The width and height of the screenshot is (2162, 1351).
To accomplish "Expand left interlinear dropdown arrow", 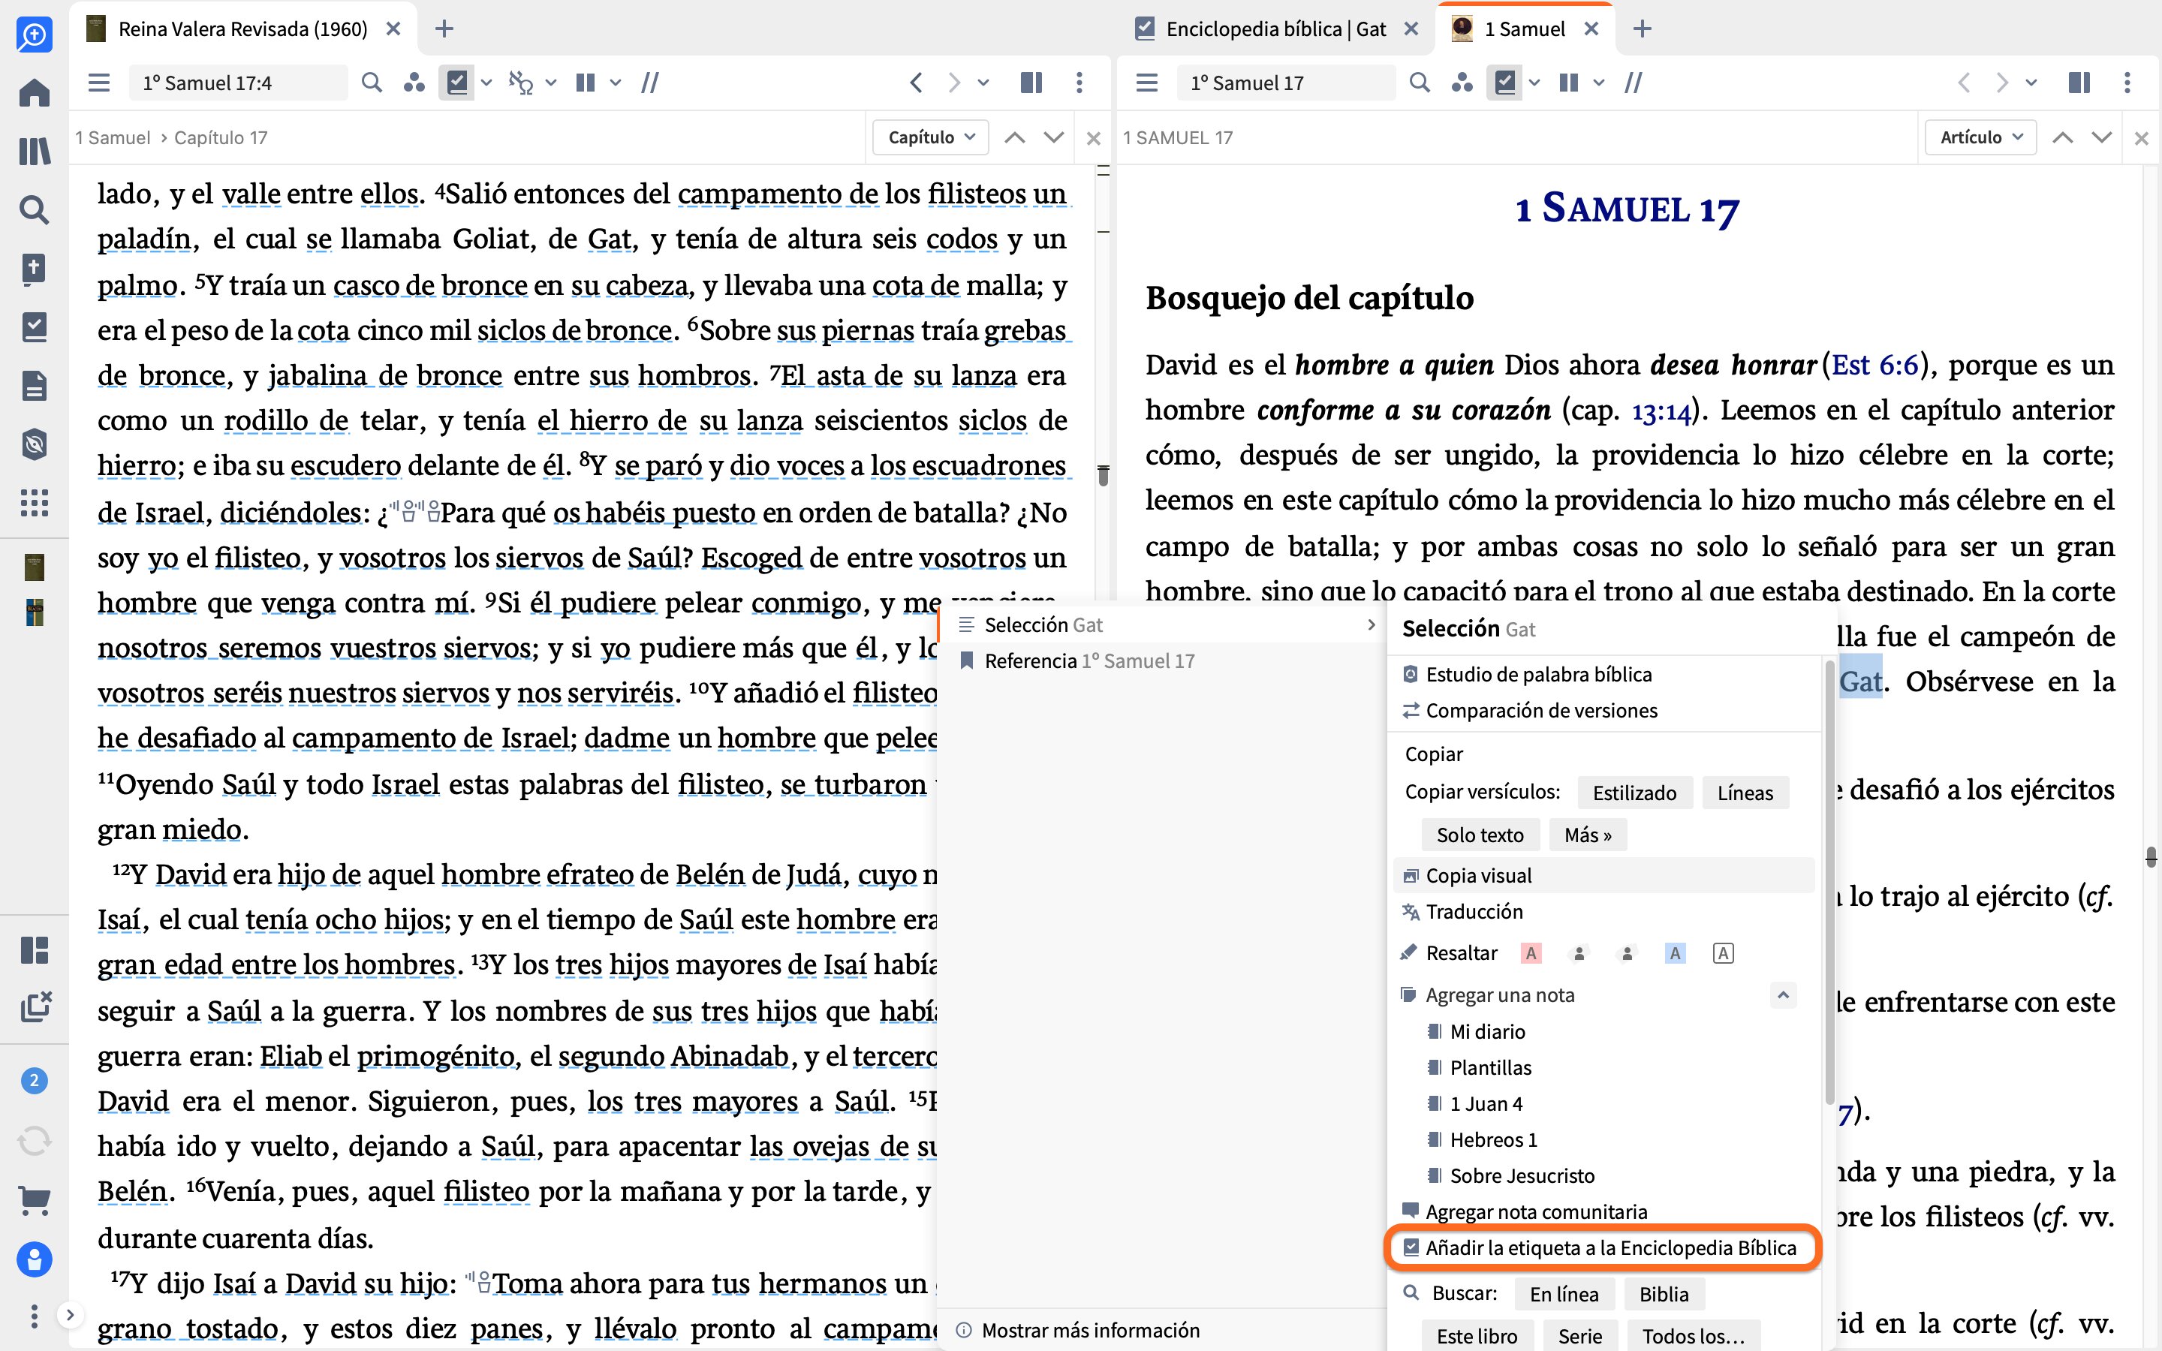I will point(551,83).
